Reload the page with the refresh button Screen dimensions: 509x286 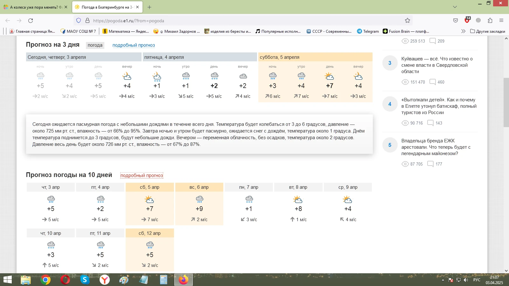point(31,21)
